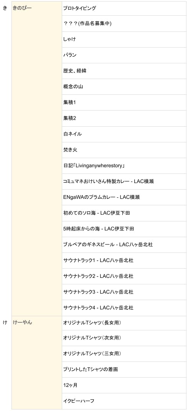The image size is (188, 411).
Task: Select the プロトタイピング row
Action: 124,8
